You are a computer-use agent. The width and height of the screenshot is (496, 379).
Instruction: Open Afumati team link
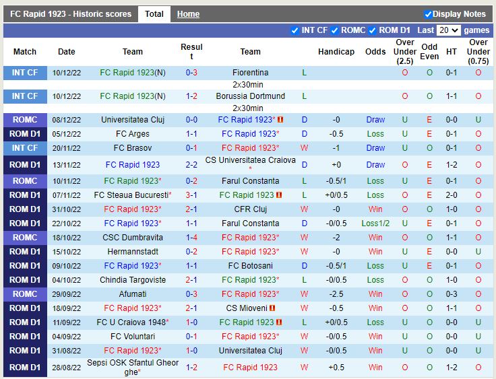pyautogui.click(x=133, y=294)
